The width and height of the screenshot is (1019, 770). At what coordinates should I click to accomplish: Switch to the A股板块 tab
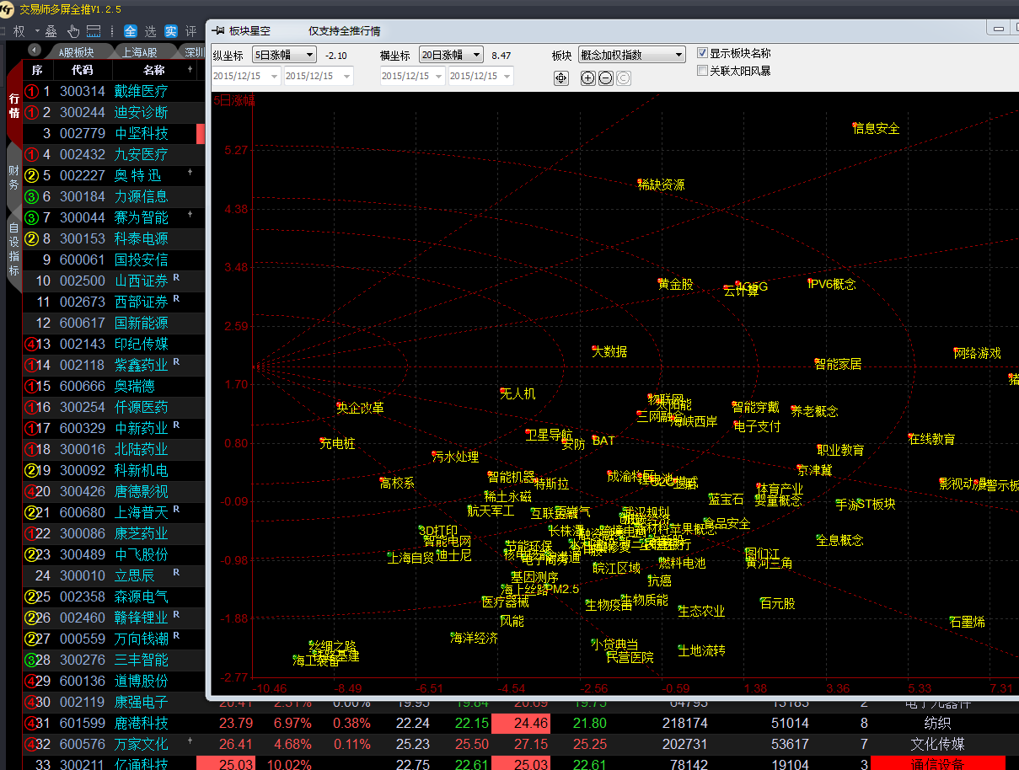[x=76, y=51]
